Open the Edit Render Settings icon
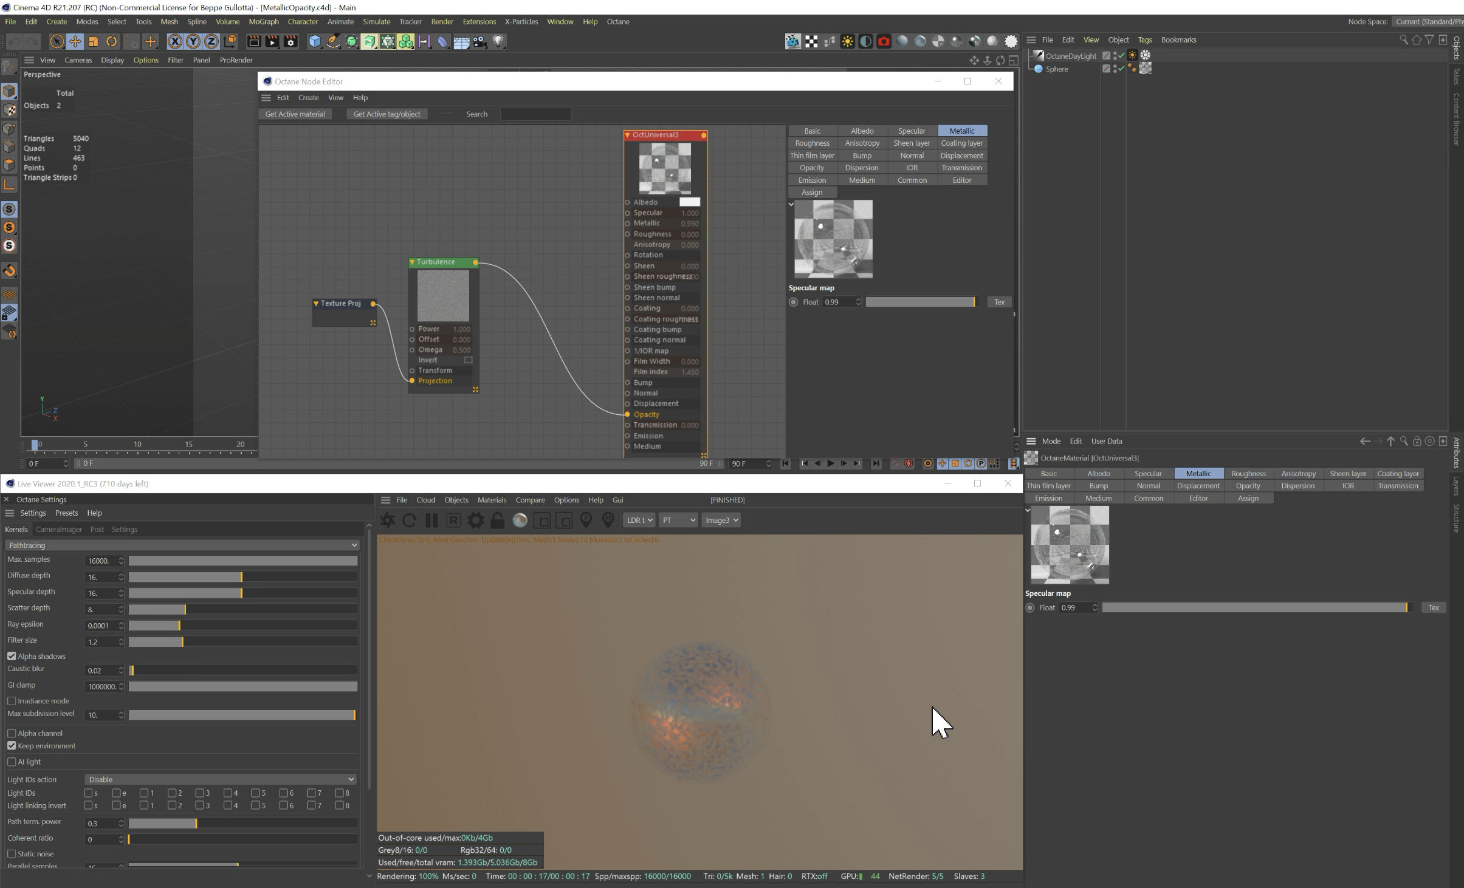The image size is (1464, 888). (x=291, y=41)
